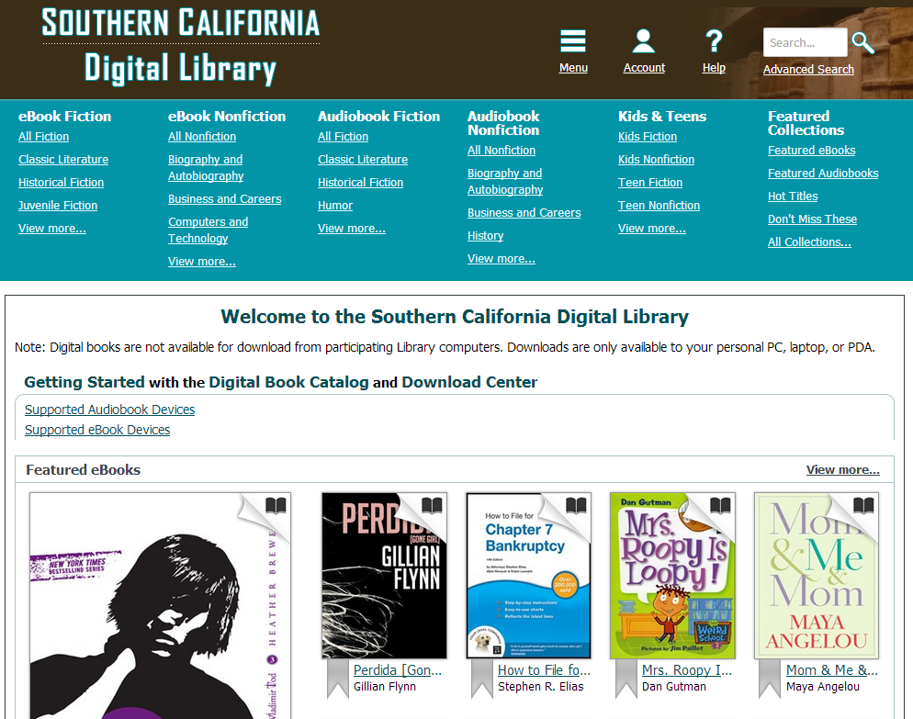Viewport: 913px width, 719px height.
Task: Click eBook icon on Mom & Me cover
Action: (x=863, y=505)
